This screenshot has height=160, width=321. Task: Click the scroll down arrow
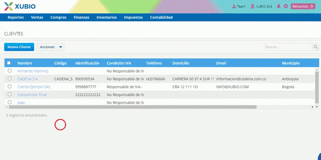pyautogui.click(x=317, y=107)
